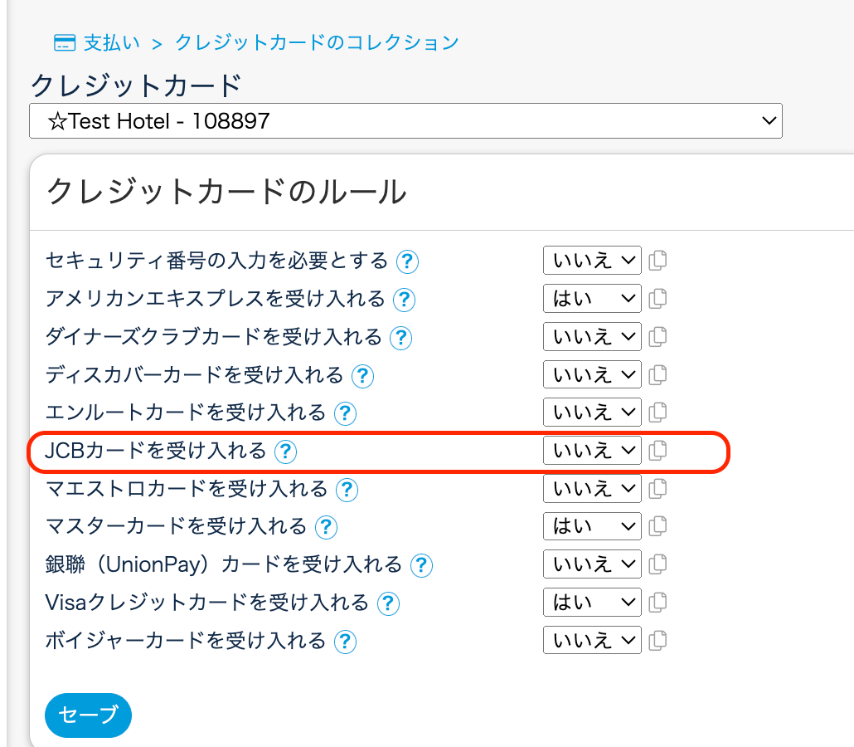This screenshot has height=747, width=854.
Task: Click copy icon on Visaクレジットカード row
Action: pos(657,603)
